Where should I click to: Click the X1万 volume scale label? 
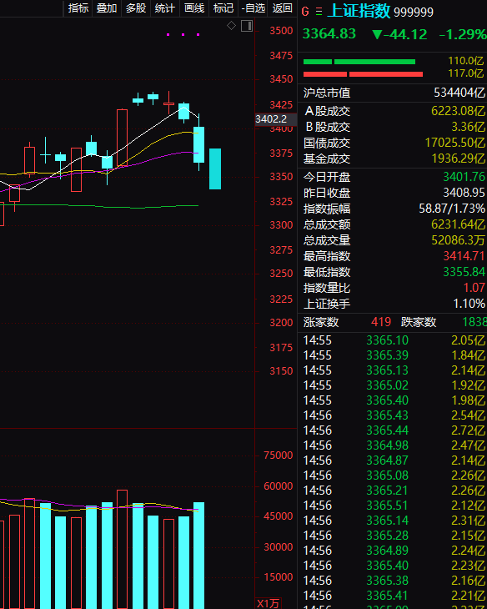pyautogui.click(x=268, y=603)
